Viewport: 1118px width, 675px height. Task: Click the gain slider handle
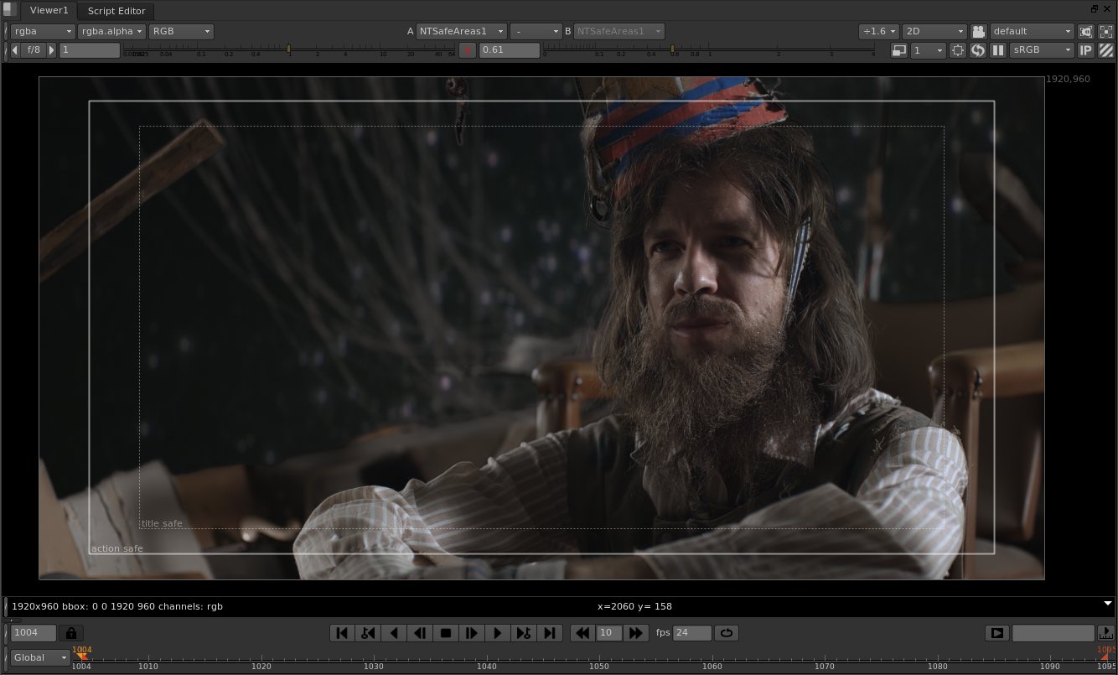coord(289,49)
